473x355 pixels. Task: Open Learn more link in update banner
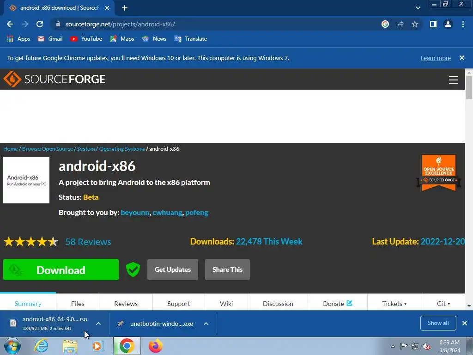point(436,58)
